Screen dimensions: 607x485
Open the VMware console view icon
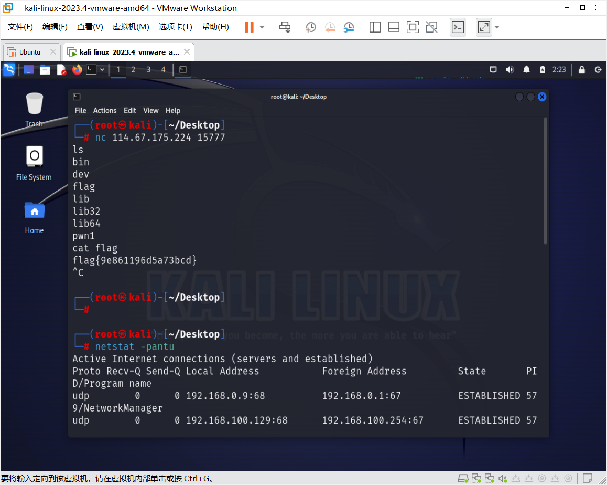tap(458, 27)
